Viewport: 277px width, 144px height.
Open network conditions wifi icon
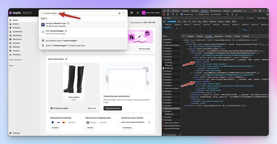click(227, 14)
